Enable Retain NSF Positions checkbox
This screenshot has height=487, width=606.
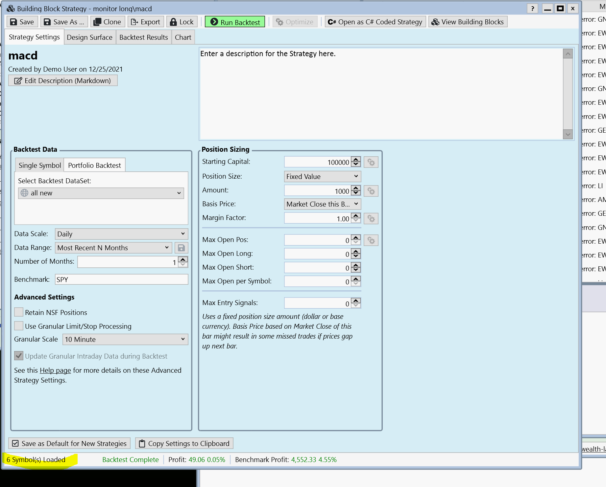tap(19, 312)
